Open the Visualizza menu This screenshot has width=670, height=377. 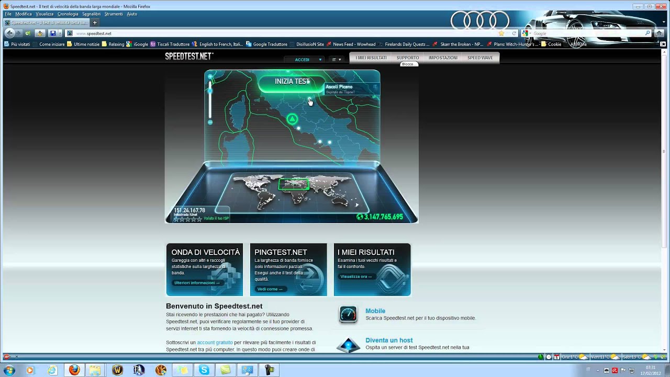pos(44,14)
